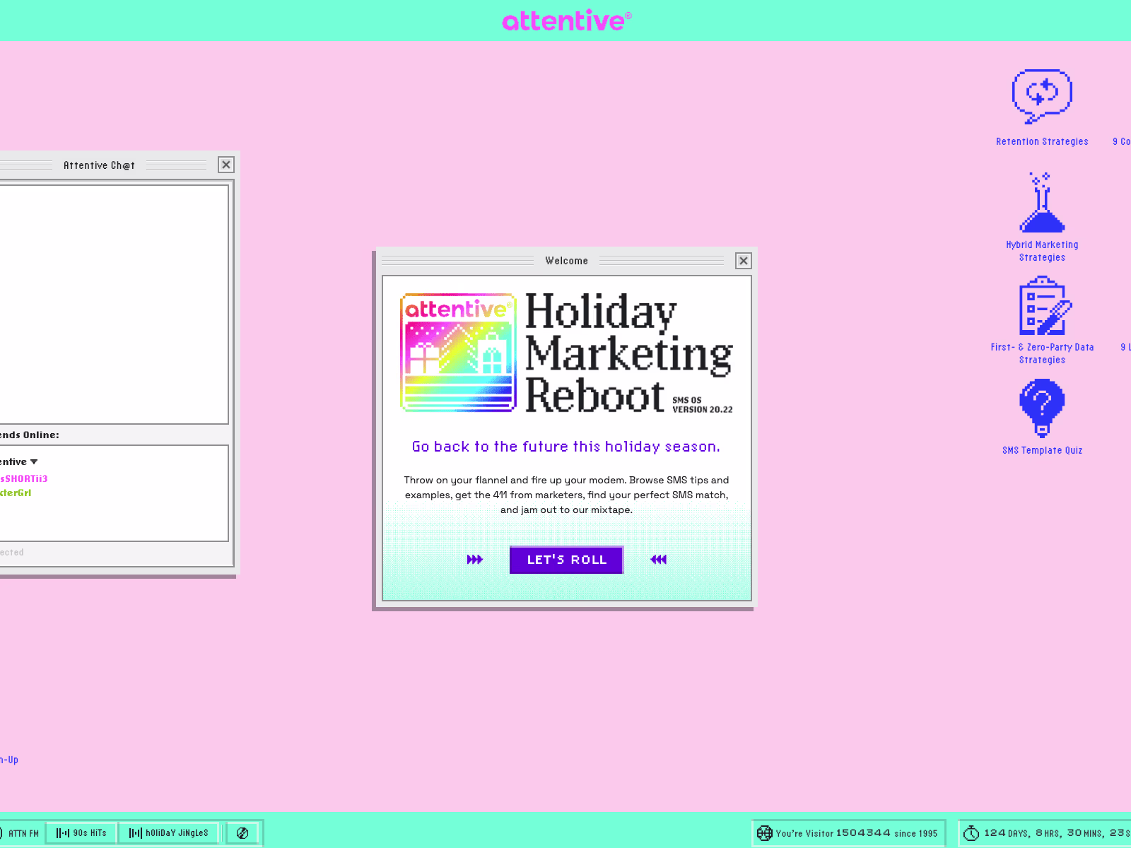
Task: Toggle the mute icon in the music bar
Action: 242,832
